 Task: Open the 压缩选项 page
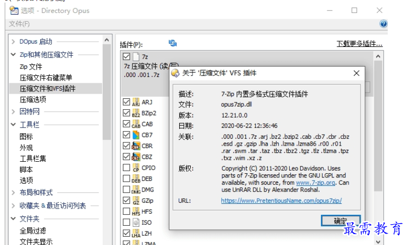point(33,99)
